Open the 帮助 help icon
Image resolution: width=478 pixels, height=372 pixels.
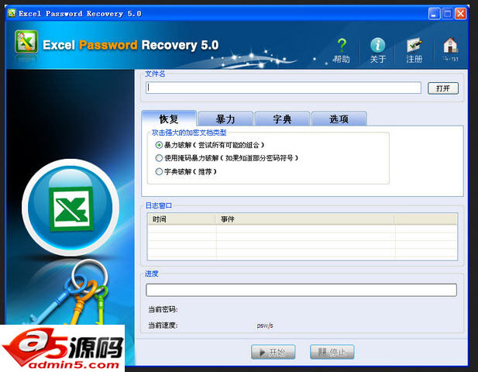click(342, 50)
